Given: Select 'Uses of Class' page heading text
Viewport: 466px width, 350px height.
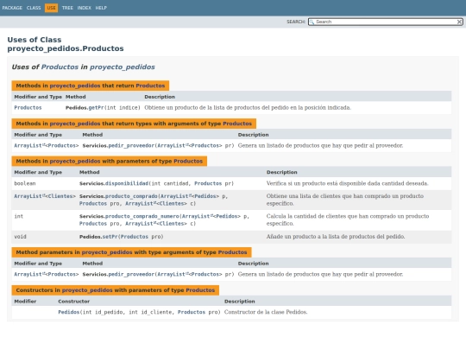Looking at the screenshot, I should click(x=35, y=40).
